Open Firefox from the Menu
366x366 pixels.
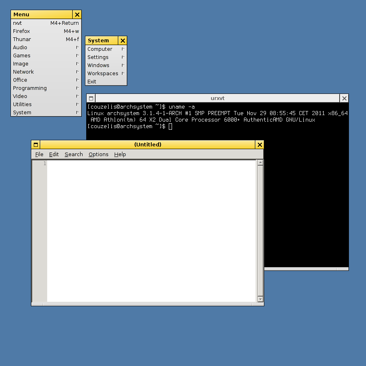point(46,31)
